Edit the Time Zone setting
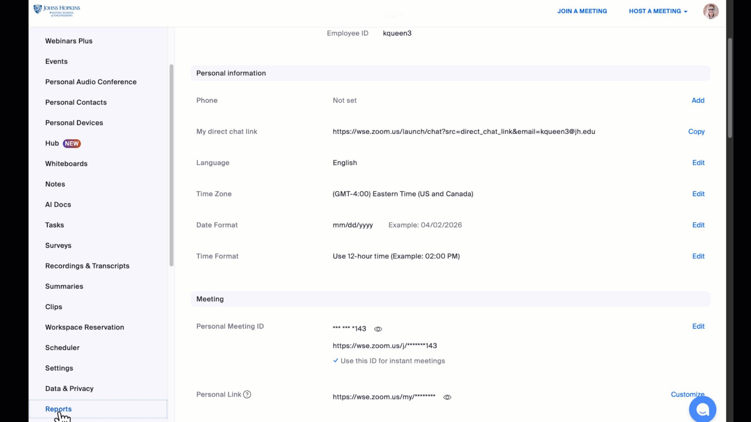The image size is (751, 422). point(698,194)
